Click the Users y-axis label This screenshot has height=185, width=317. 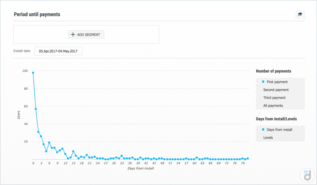coord(18,115)
